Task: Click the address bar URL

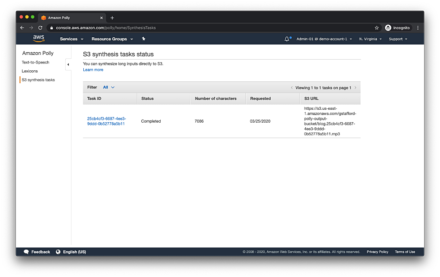Action: click(x=106, y=28)
